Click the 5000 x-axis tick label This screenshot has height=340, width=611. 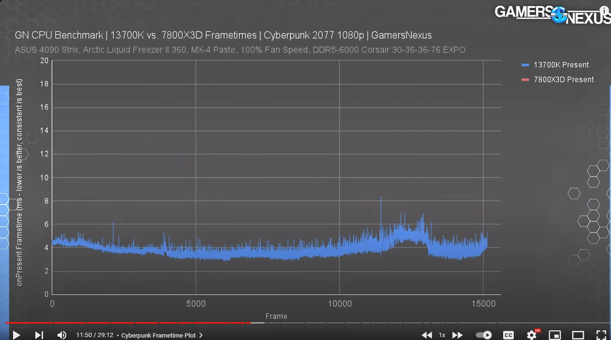point(195,304)
